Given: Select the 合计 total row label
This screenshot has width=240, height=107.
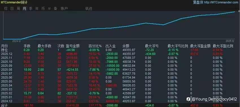Looking at the screenshot, I should [4, 105].
